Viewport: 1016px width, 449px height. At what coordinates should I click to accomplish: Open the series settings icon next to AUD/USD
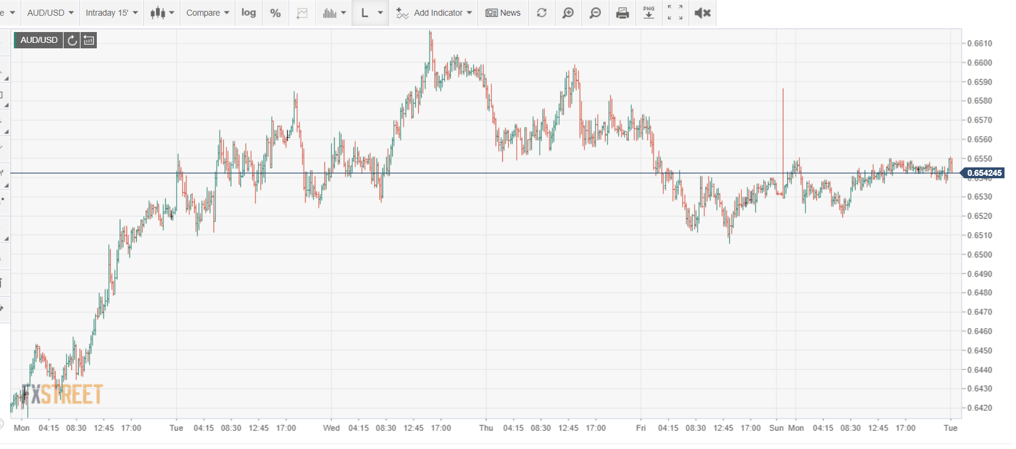tap(89, 40)
